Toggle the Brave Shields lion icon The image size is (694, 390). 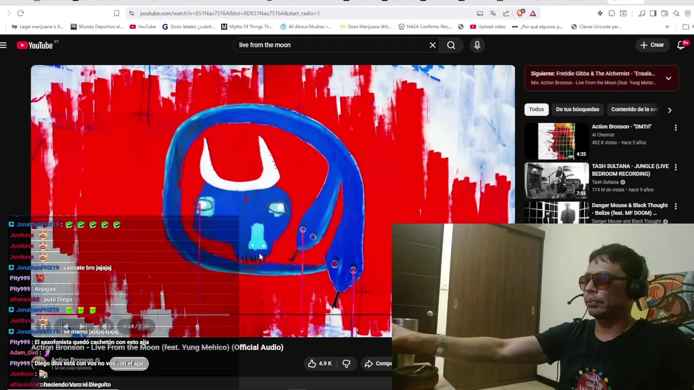tap(520, 13)
